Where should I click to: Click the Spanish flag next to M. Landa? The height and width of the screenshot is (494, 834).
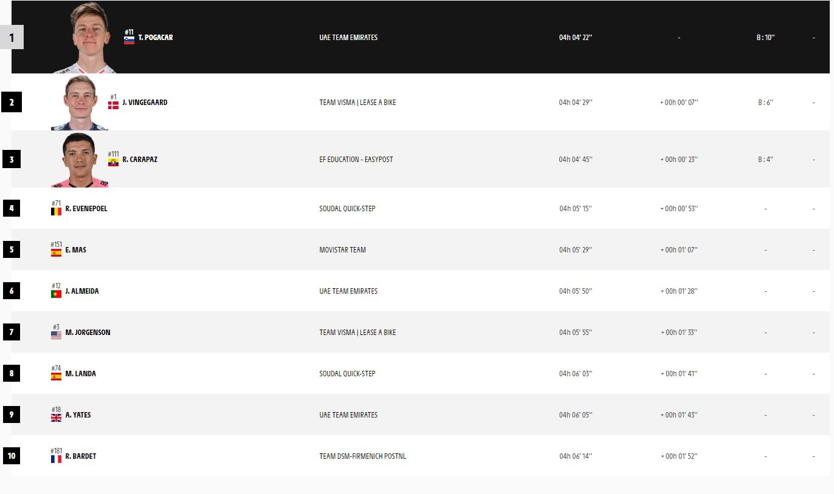[x=56, y=377]
